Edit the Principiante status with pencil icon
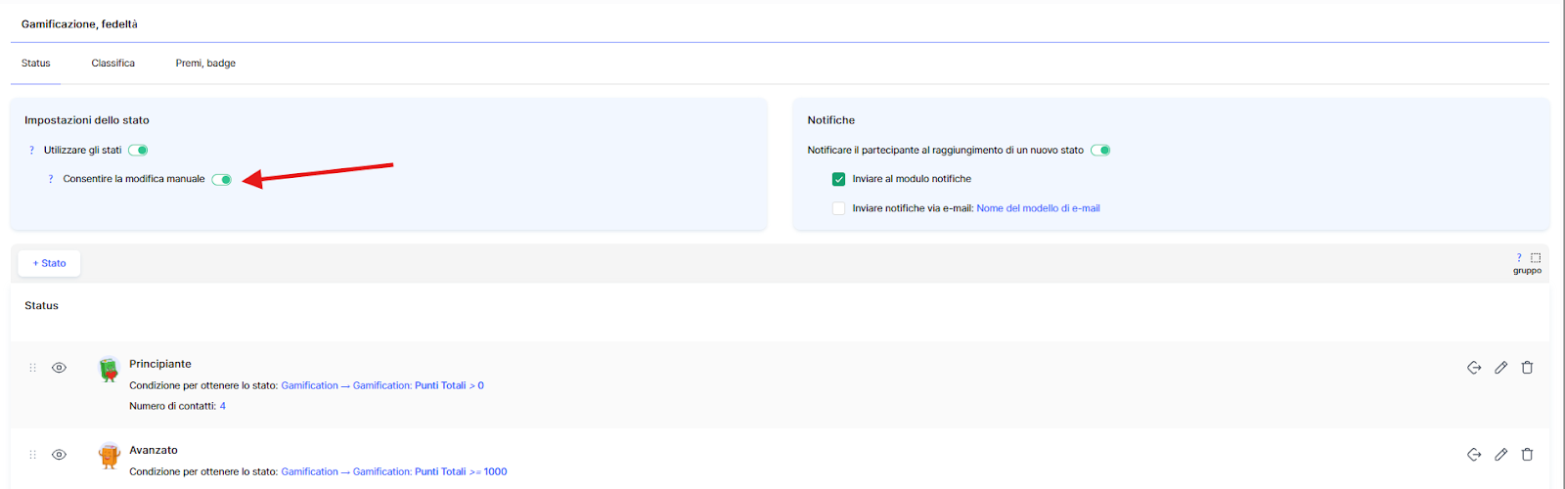1565x489 pixels. 1500,368
